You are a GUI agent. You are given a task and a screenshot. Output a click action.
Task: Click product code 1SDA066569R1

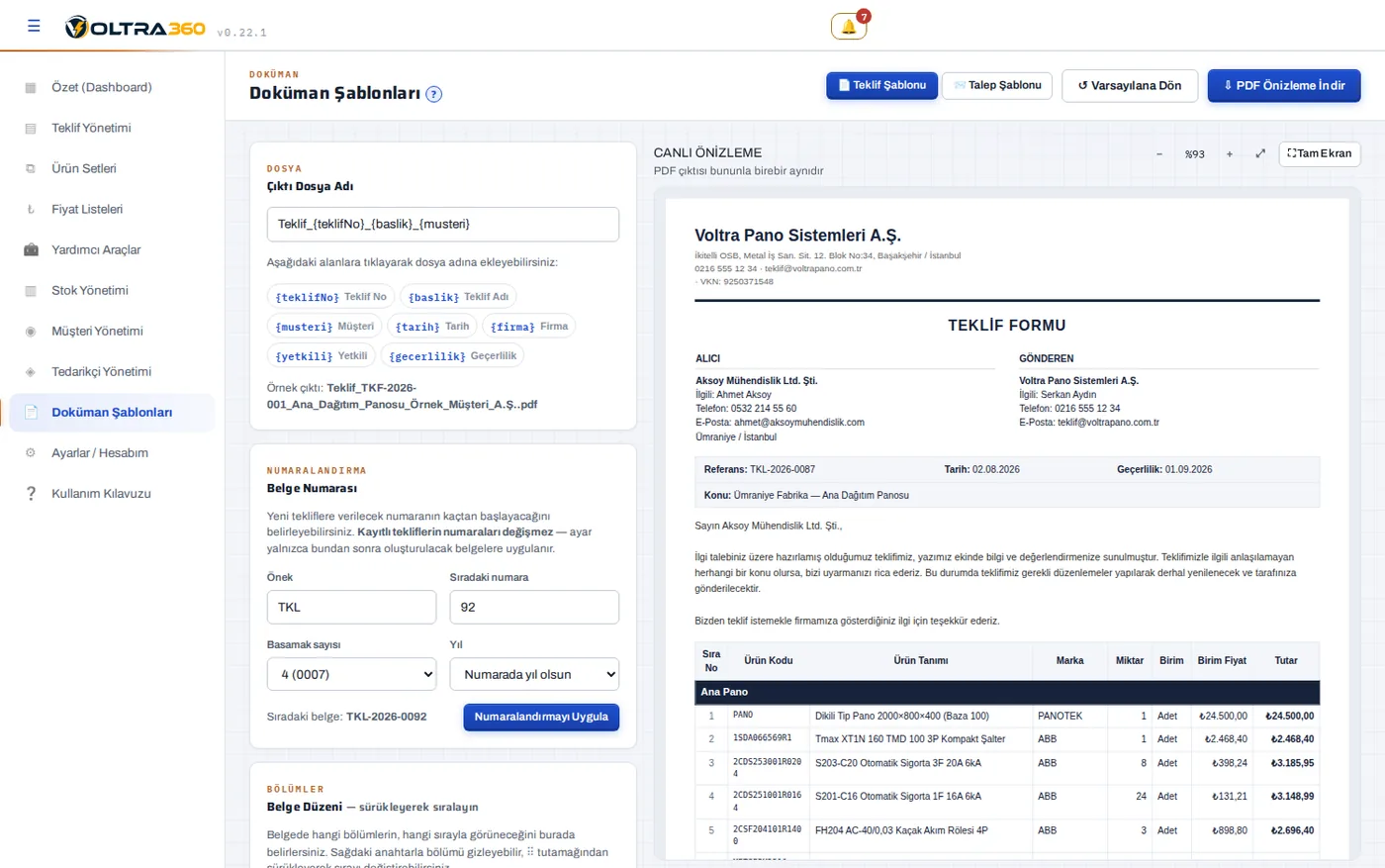(x=763, y=739)
